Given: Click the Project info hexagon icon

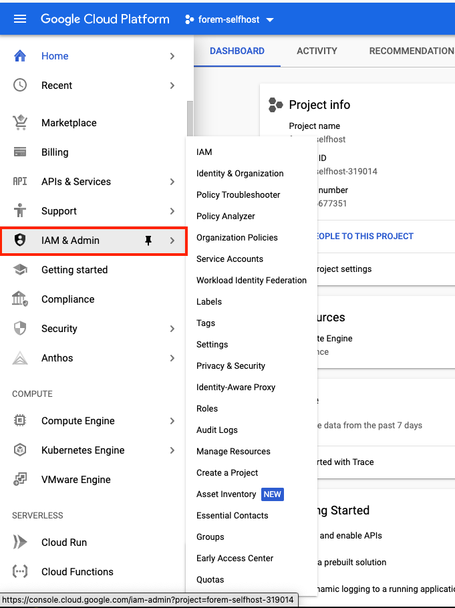Looking at the screenshot, I should (x=276, y=105).
